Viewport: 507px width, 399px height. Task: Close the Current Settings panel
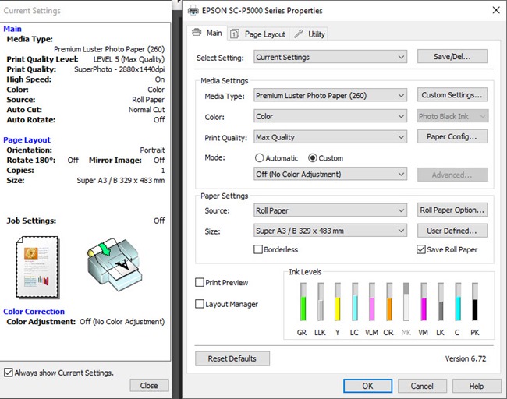(x=149, y=386)
